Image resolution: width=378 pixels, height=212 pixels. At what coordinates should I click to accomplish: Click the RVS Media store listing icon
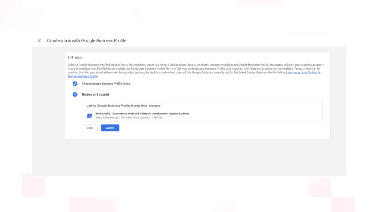(x=89, y=116)
